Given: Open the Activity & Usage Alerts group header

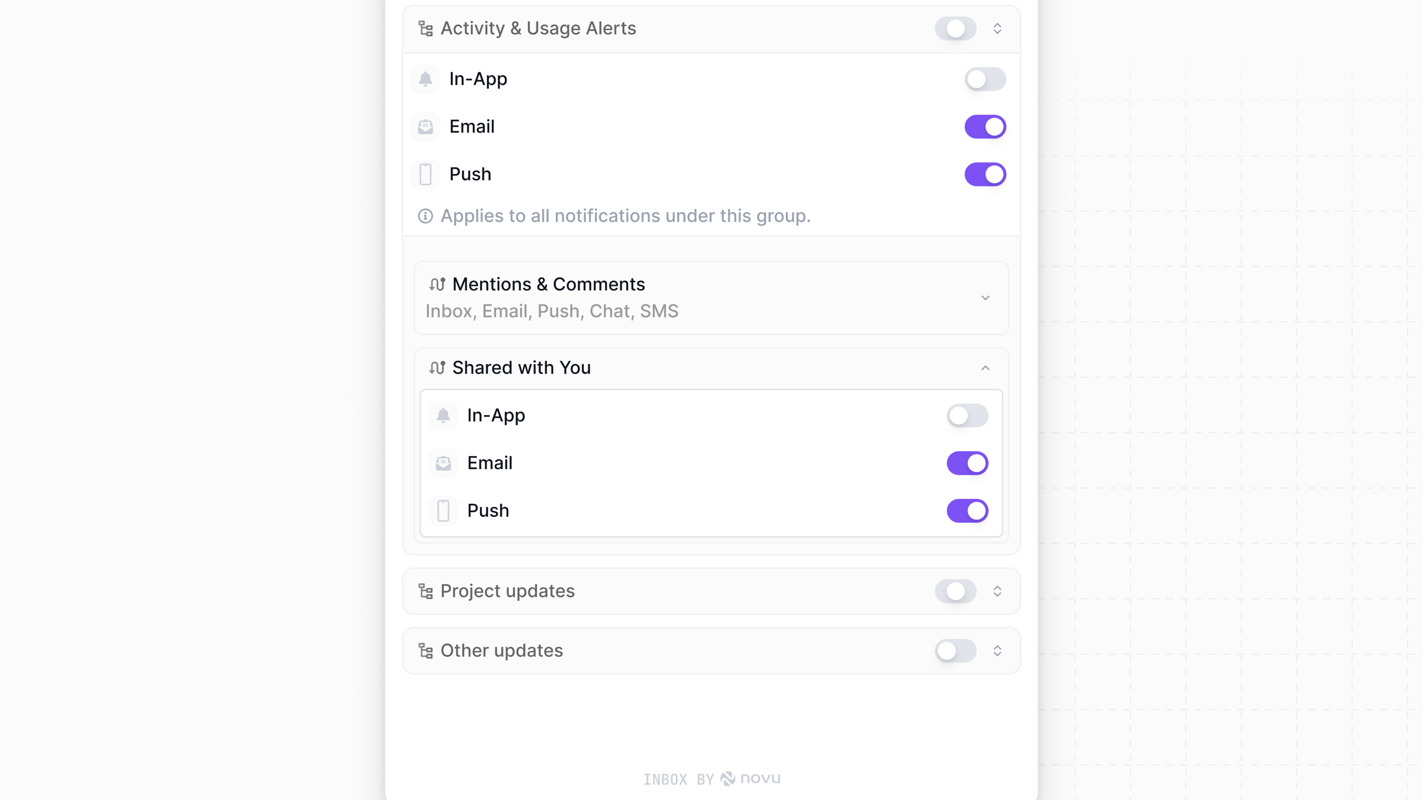Looking at the screenshot, I should pos(538,28).
